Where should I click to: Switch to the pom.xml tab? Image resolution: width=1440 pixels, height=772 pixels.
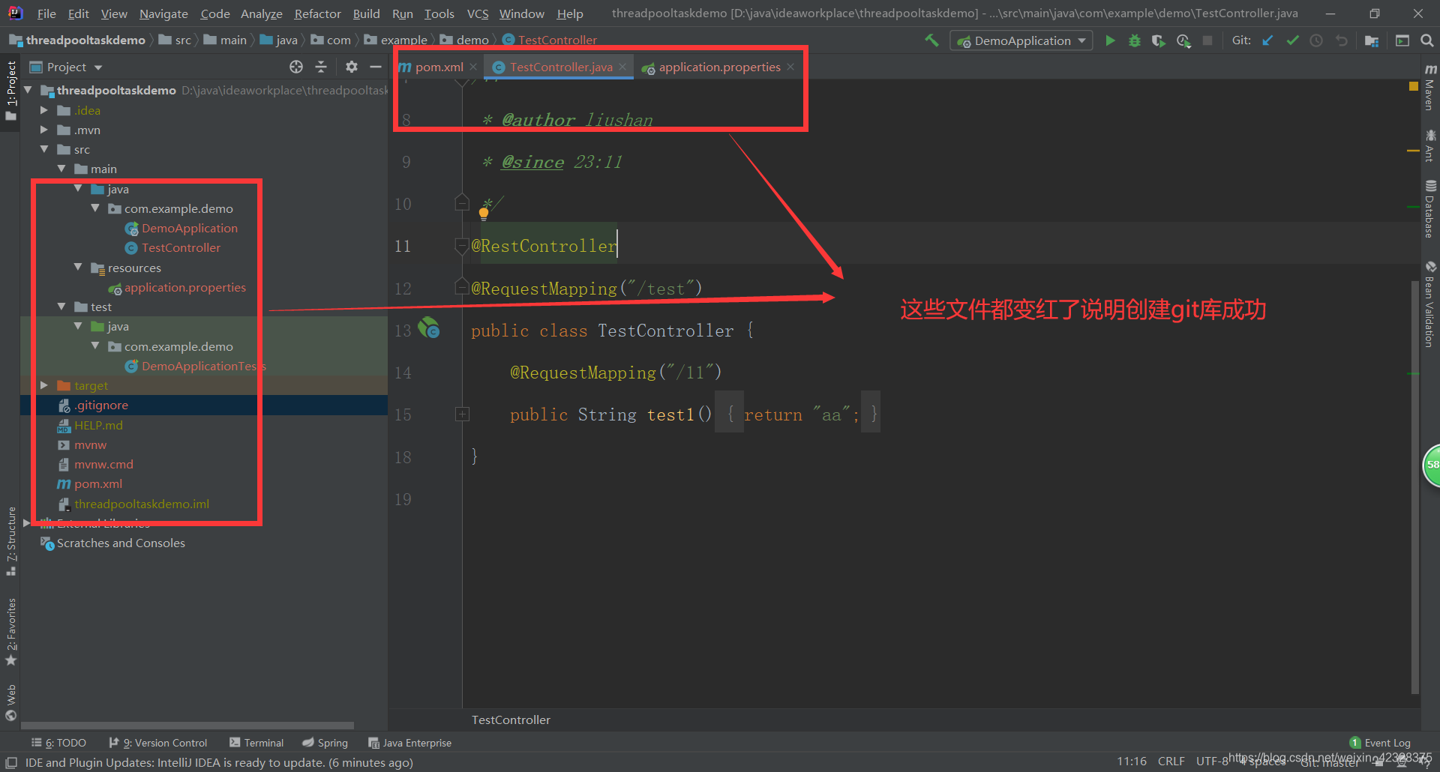[439, 67]
